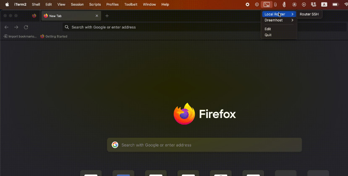Open the Getting Started bookmark
The height and width of the screenshot is (176, 348).
[x=54, y=36]
